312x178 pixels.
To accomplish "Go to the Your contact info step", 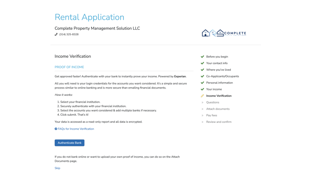I will (x=217, y=63).
